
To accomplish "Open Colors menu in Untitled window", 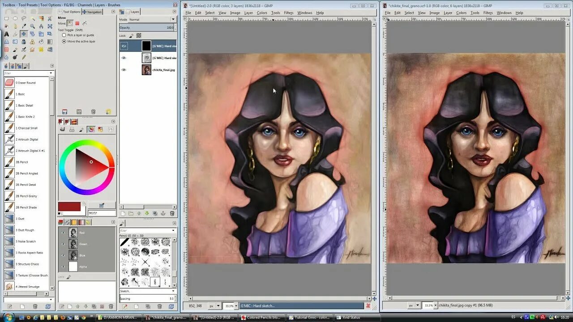I will tap(262, 13).
